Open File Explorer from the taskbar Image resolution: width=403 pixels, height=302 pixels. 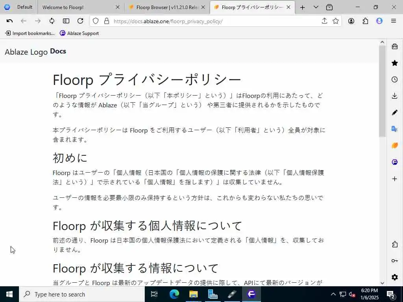coord(193,294)
